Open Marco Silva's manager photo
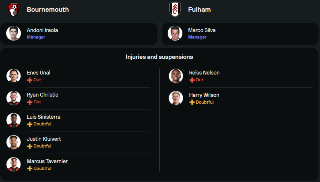 click(x=175, y=34)
